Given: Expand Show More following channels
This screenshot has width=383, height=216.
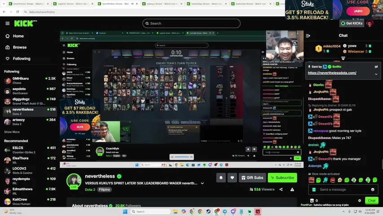Looking at the screenshot, I should click(x=12, y=132).
